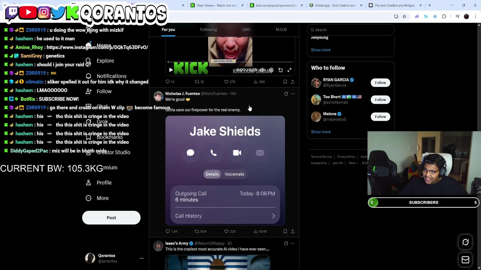Open a new browser tab
The image size is (481, 270).
(430, 5)
